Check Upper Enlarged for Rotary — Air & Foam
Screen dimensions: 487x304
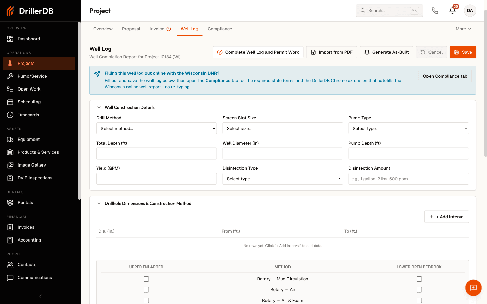coord(146,300)
